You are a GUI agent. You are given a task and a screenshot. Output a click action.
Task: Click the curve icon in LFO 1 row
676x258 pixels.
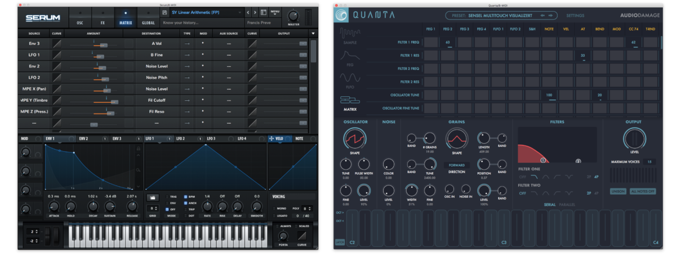[x=57, y=55]
